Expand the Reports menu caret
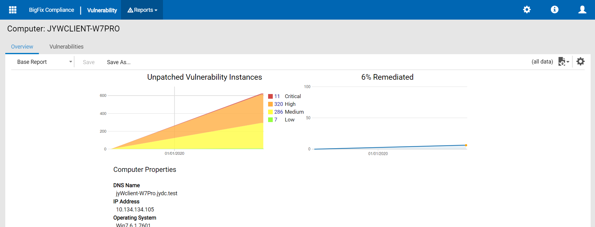This screenshot has width=595, height=227. coord(156,10)
